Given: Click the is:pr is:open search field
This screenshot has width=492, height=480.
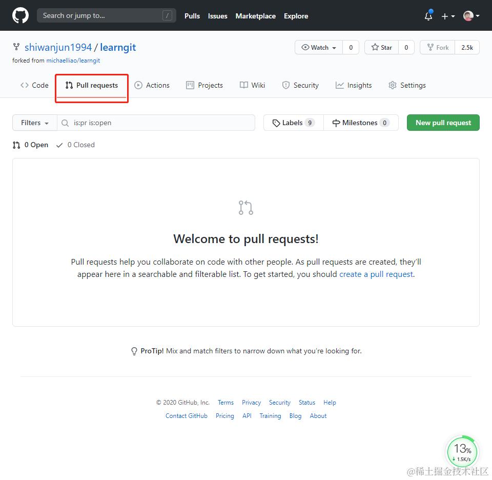Looking at the screenshot, I should [156, 123].
